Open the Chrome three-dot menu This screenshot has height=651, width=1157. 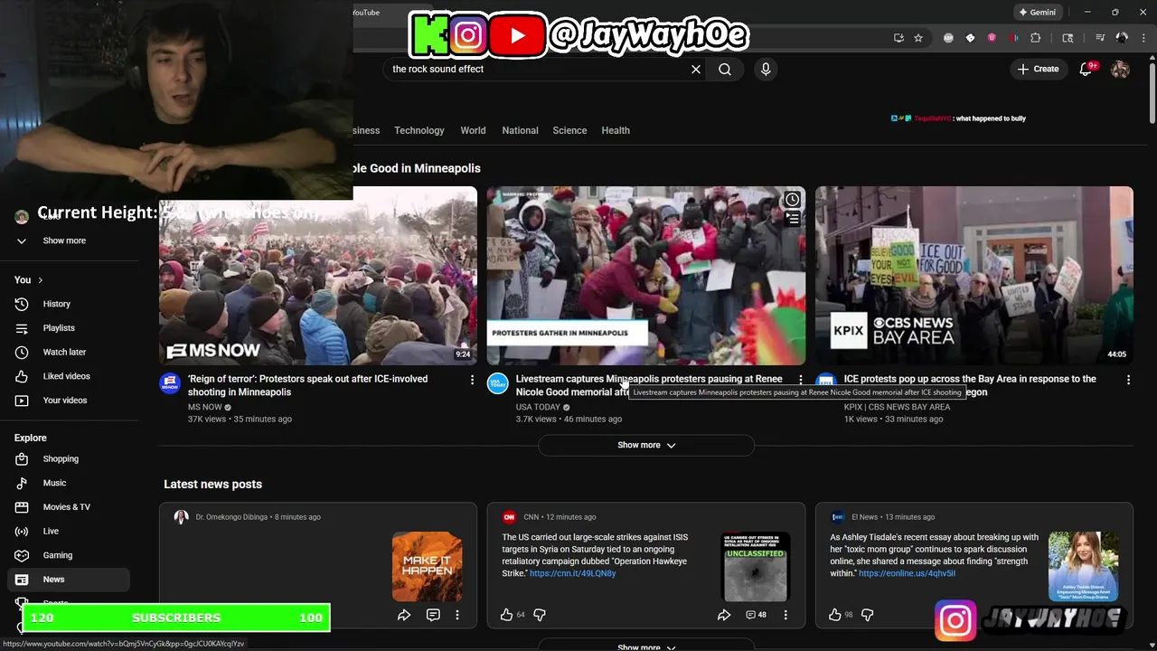(1143, 38)
